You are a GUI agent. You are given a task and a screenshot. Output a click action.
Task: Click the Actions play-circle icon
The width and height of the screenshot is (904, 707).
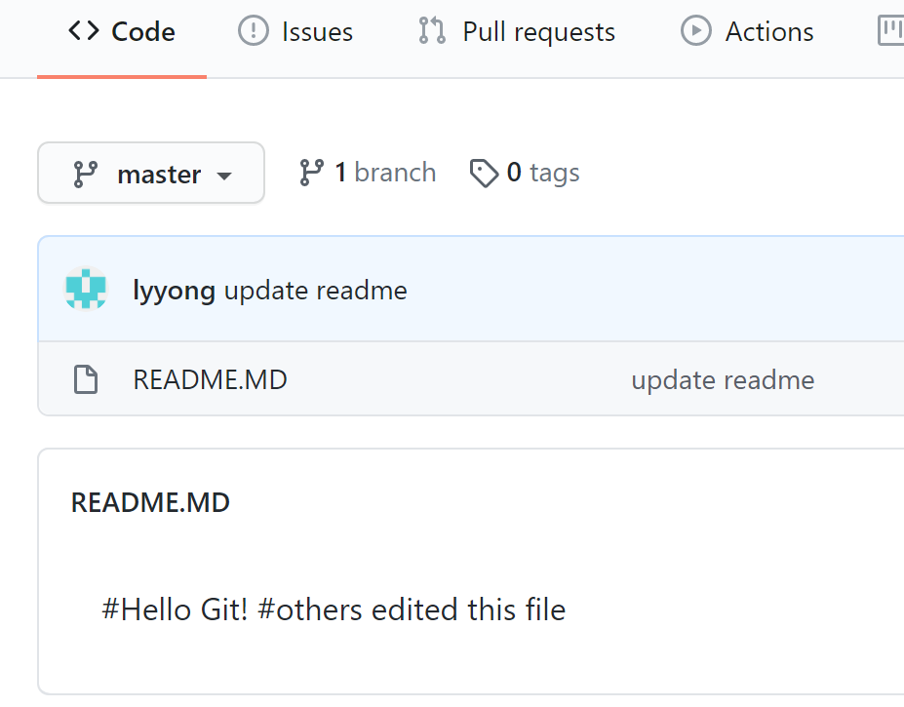(695, 31)
